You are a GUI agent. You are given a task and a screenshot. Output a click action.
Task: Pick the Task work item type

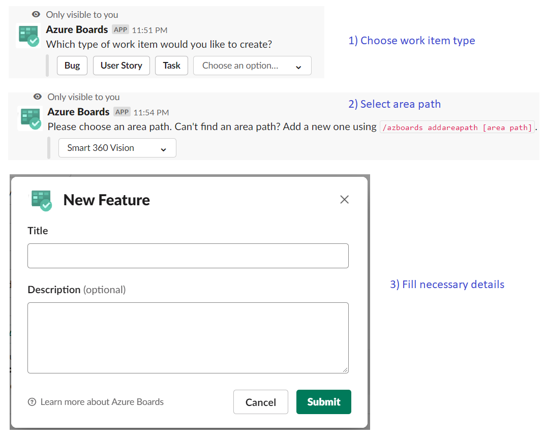tap(171, 66)
